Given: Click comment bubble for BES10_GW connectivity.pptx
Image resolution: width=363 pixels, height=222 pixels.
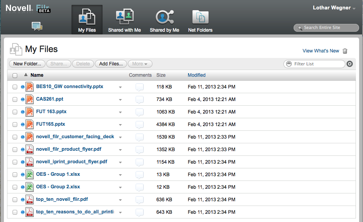Looking at the screenshot, I should [x=140, y=87].
